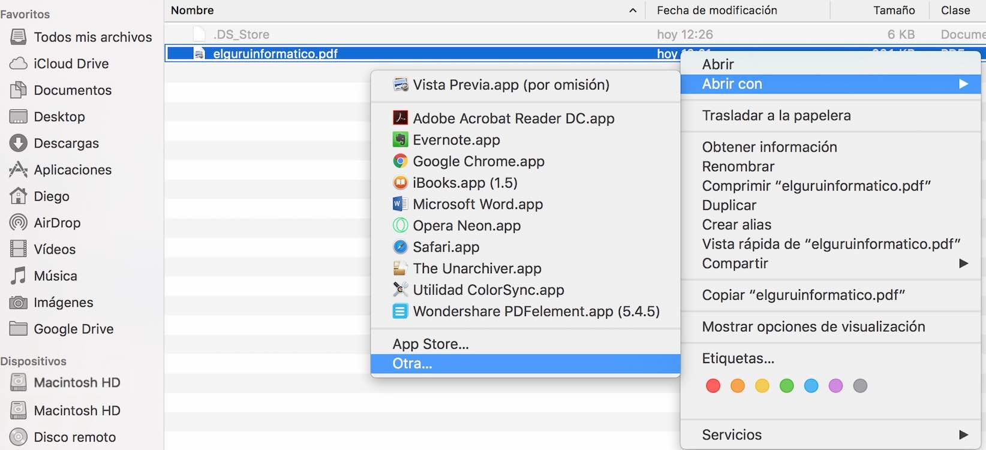
Task: Click the Dispositivos section header
Action: tap(33, 361)
